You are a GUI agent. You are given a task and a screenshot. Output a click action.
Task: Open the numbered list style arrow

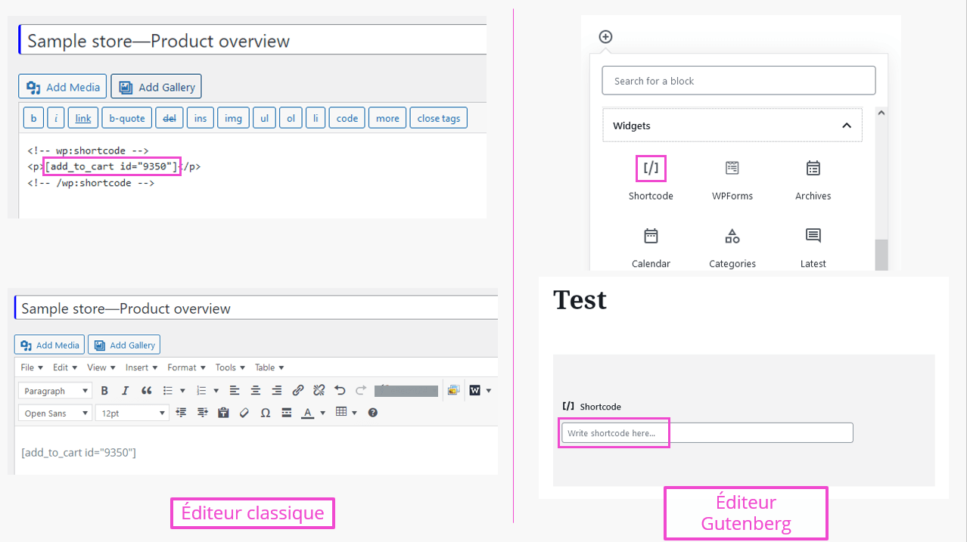(x=216, y=391)
